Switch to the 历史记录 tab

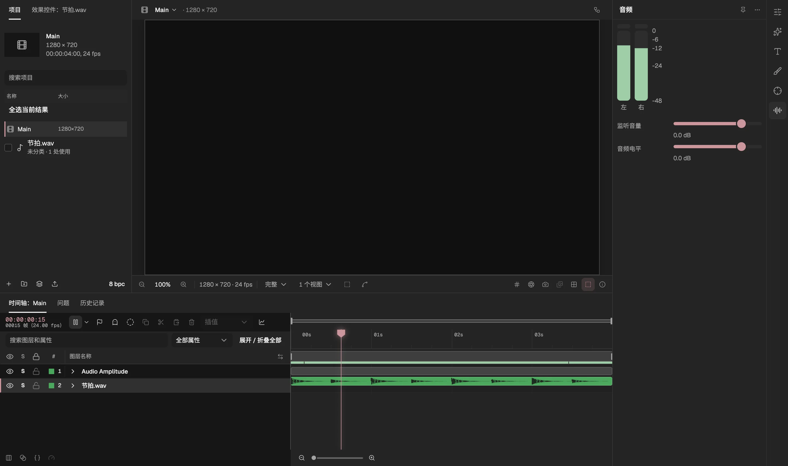tap(92, 303)
